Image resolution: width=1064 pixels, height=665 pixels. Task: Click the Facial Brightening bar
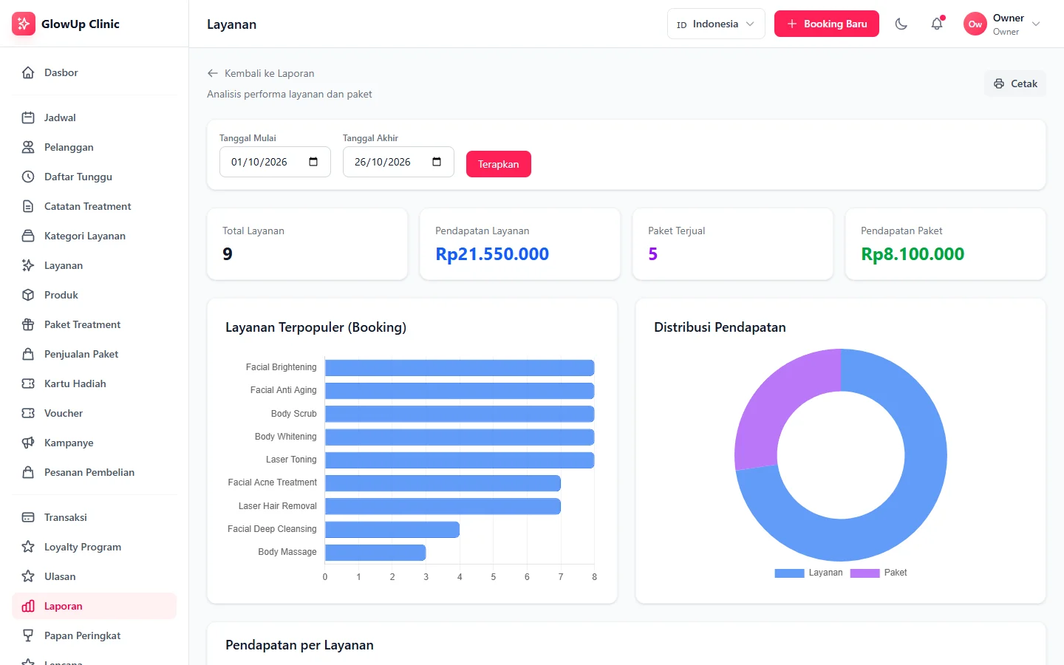click(460, 367)
